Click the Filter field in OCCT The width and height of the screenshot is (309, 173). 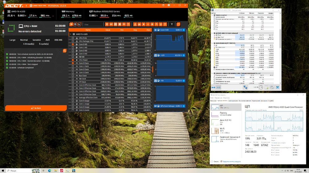tap(93, 24)
